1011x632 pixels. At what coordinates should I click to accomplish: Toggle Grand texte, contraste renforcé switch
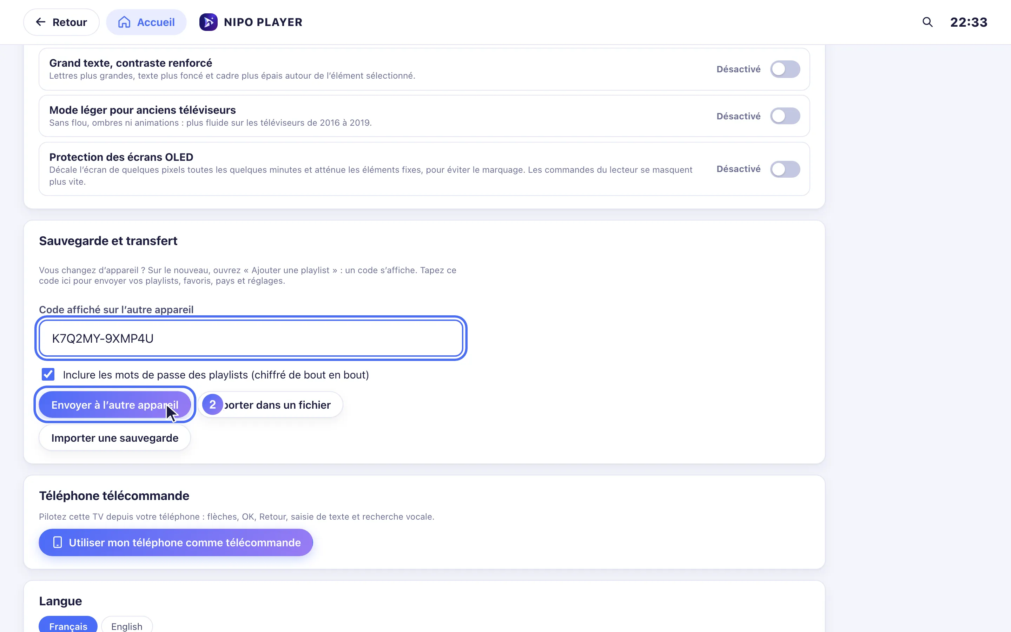(x=785, y=69)
